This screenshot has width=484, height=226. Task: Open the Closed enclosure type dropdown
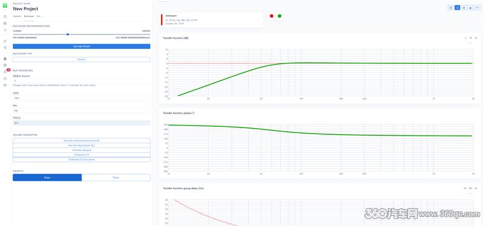click(x=82, y=59)
